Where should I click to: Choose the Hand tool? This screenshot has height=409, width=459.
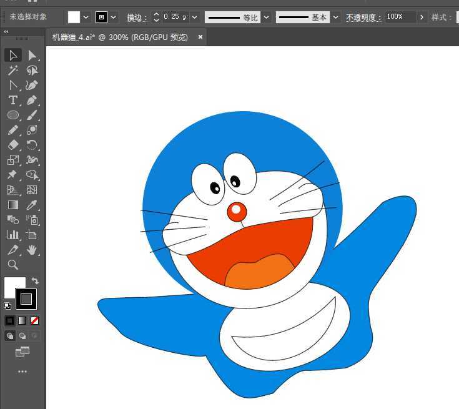[32, 250]
